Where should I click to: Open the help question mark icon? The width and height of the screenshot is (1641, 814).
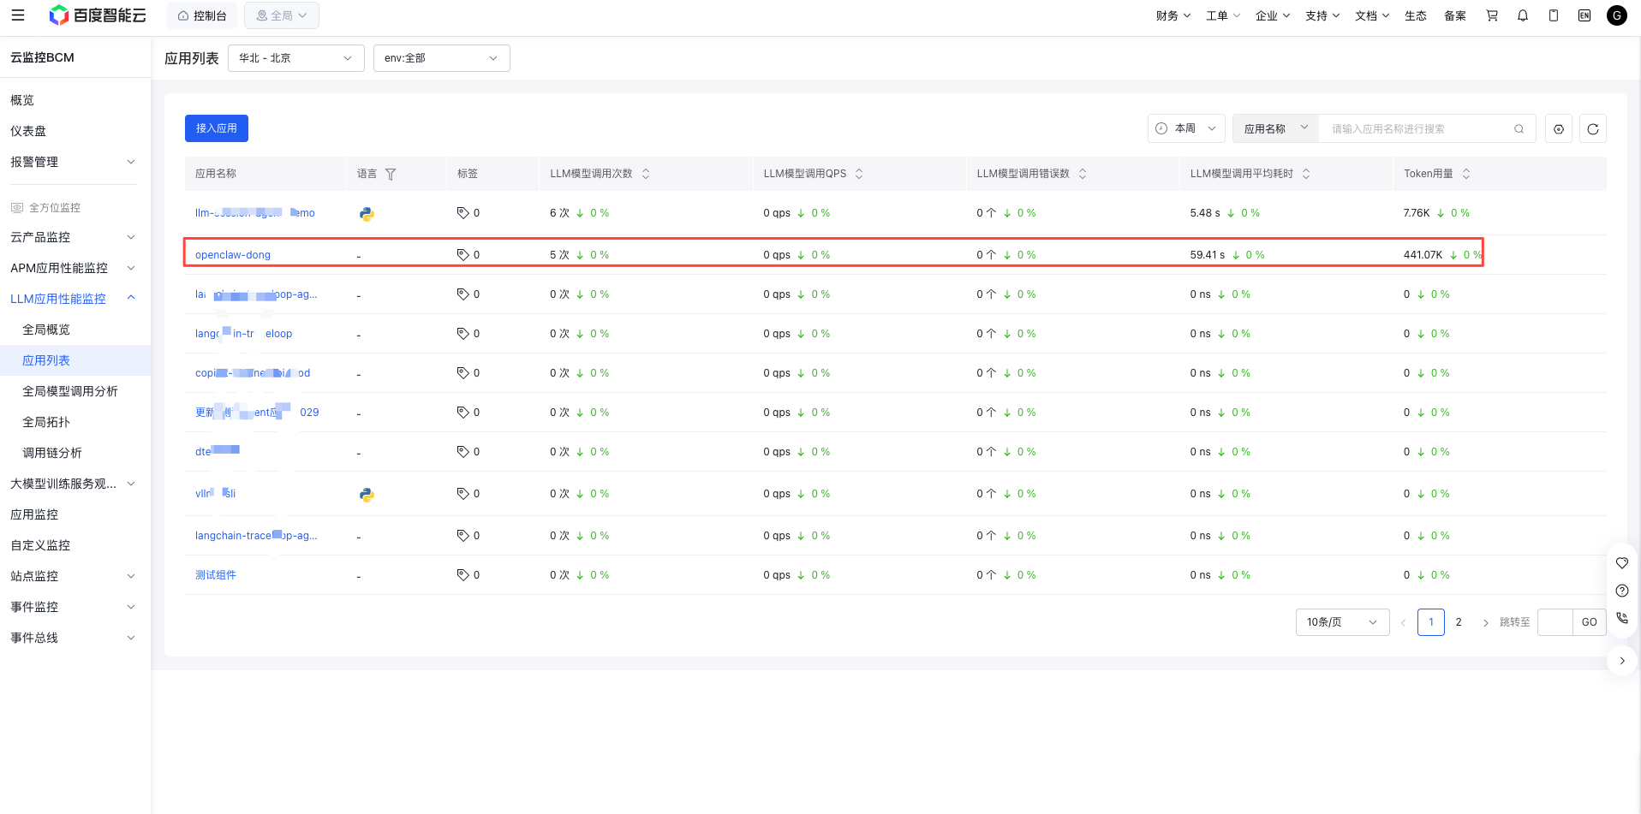point(1622,591)
